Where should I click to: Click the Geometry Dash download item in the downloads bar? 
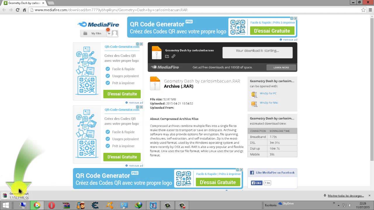click(15, 195)
